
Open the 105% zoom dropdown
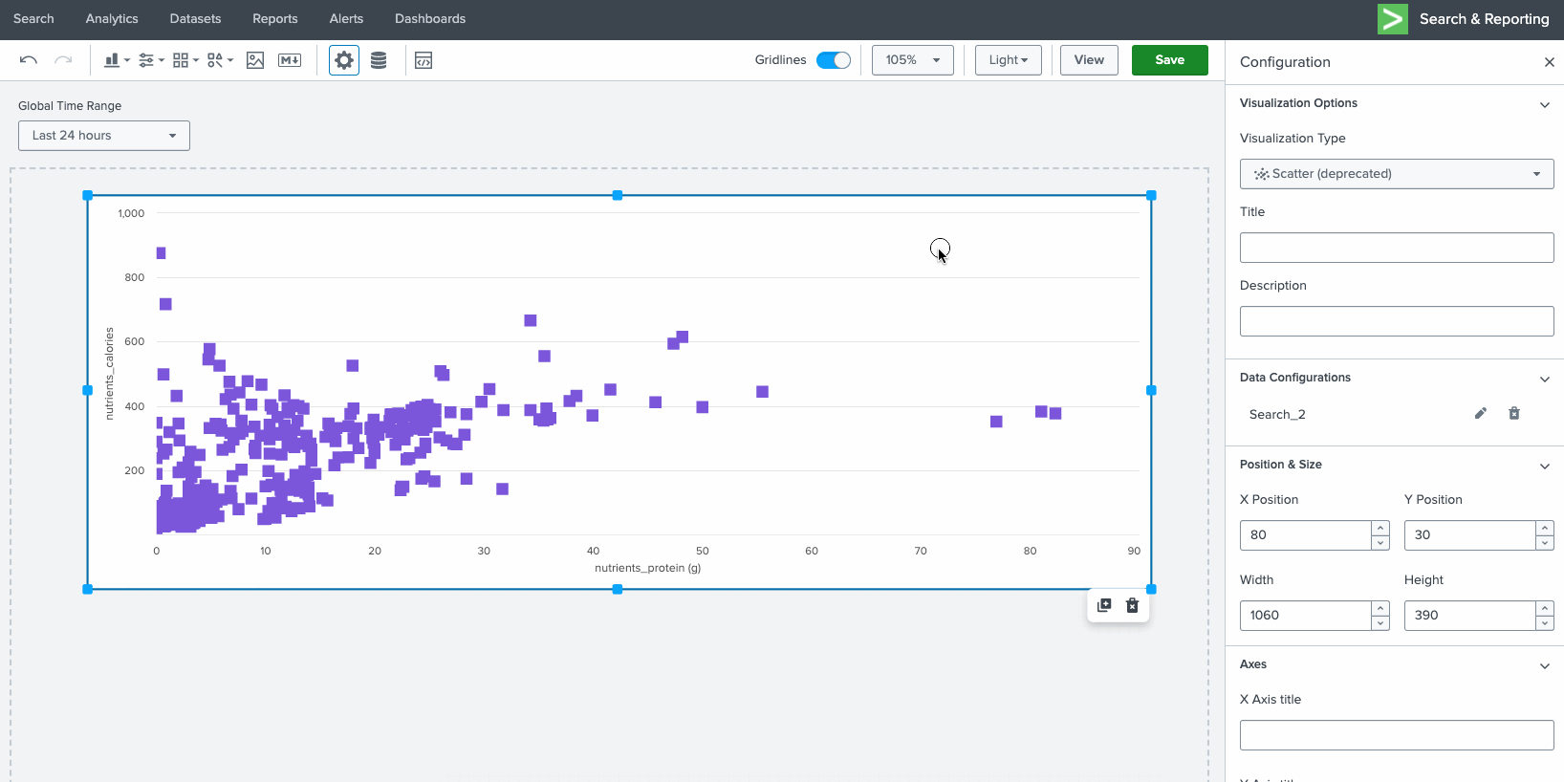[912, 60]
